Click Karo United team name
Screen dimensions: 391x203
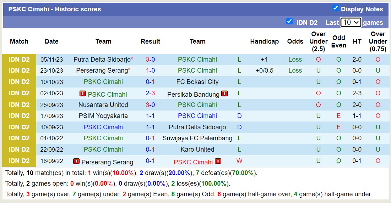(197, 150)
